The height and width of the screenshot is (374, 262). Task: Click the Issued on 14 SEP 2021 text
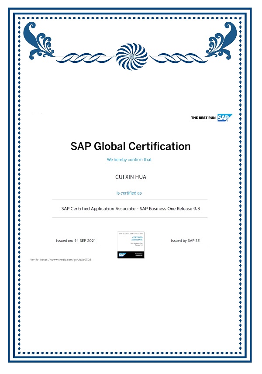(x=76, y=240)
